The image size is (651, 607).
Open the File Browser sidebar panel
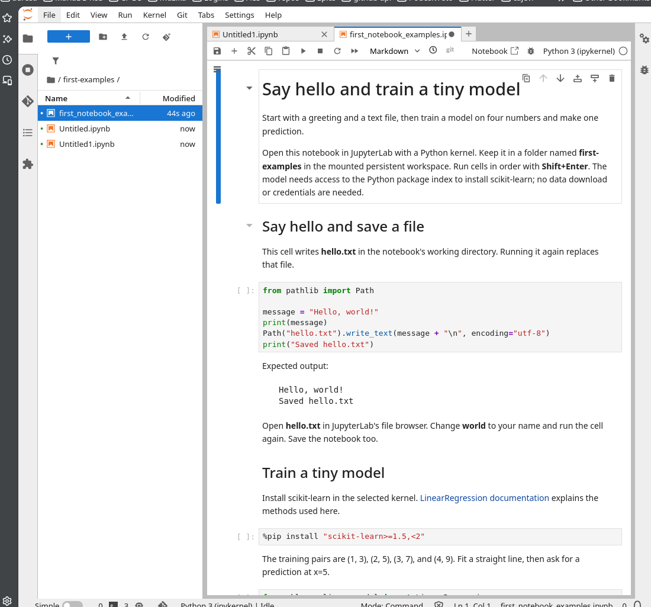coord(28,38)
